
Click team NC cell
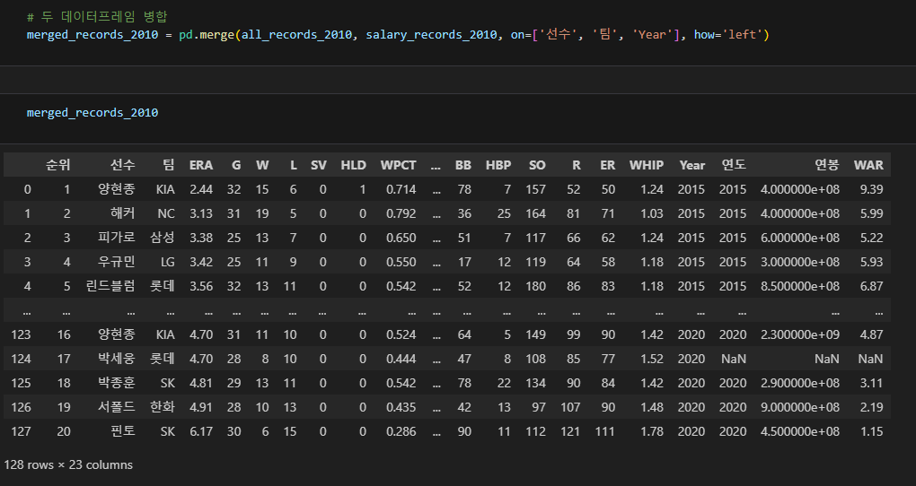point(166,213)
